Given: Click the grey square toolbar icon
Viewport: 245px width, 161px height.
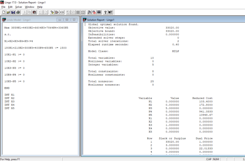Looking at the screenshot, I should (78, 12).
